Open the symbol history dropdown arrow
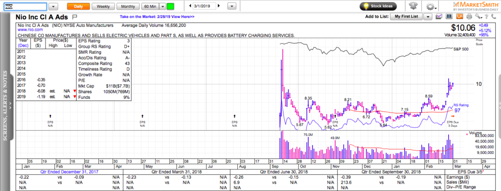Screen dimensions: 501x191 coord(54,6)
